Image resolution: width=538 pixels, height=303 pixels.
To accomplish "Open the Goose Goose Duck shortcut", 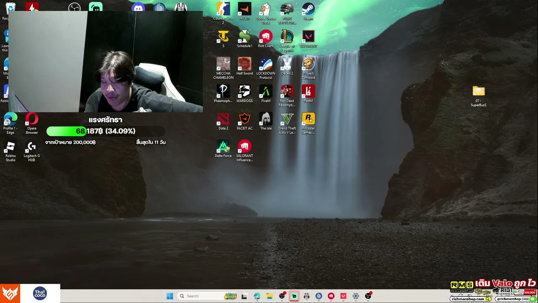I will [266, 13].
